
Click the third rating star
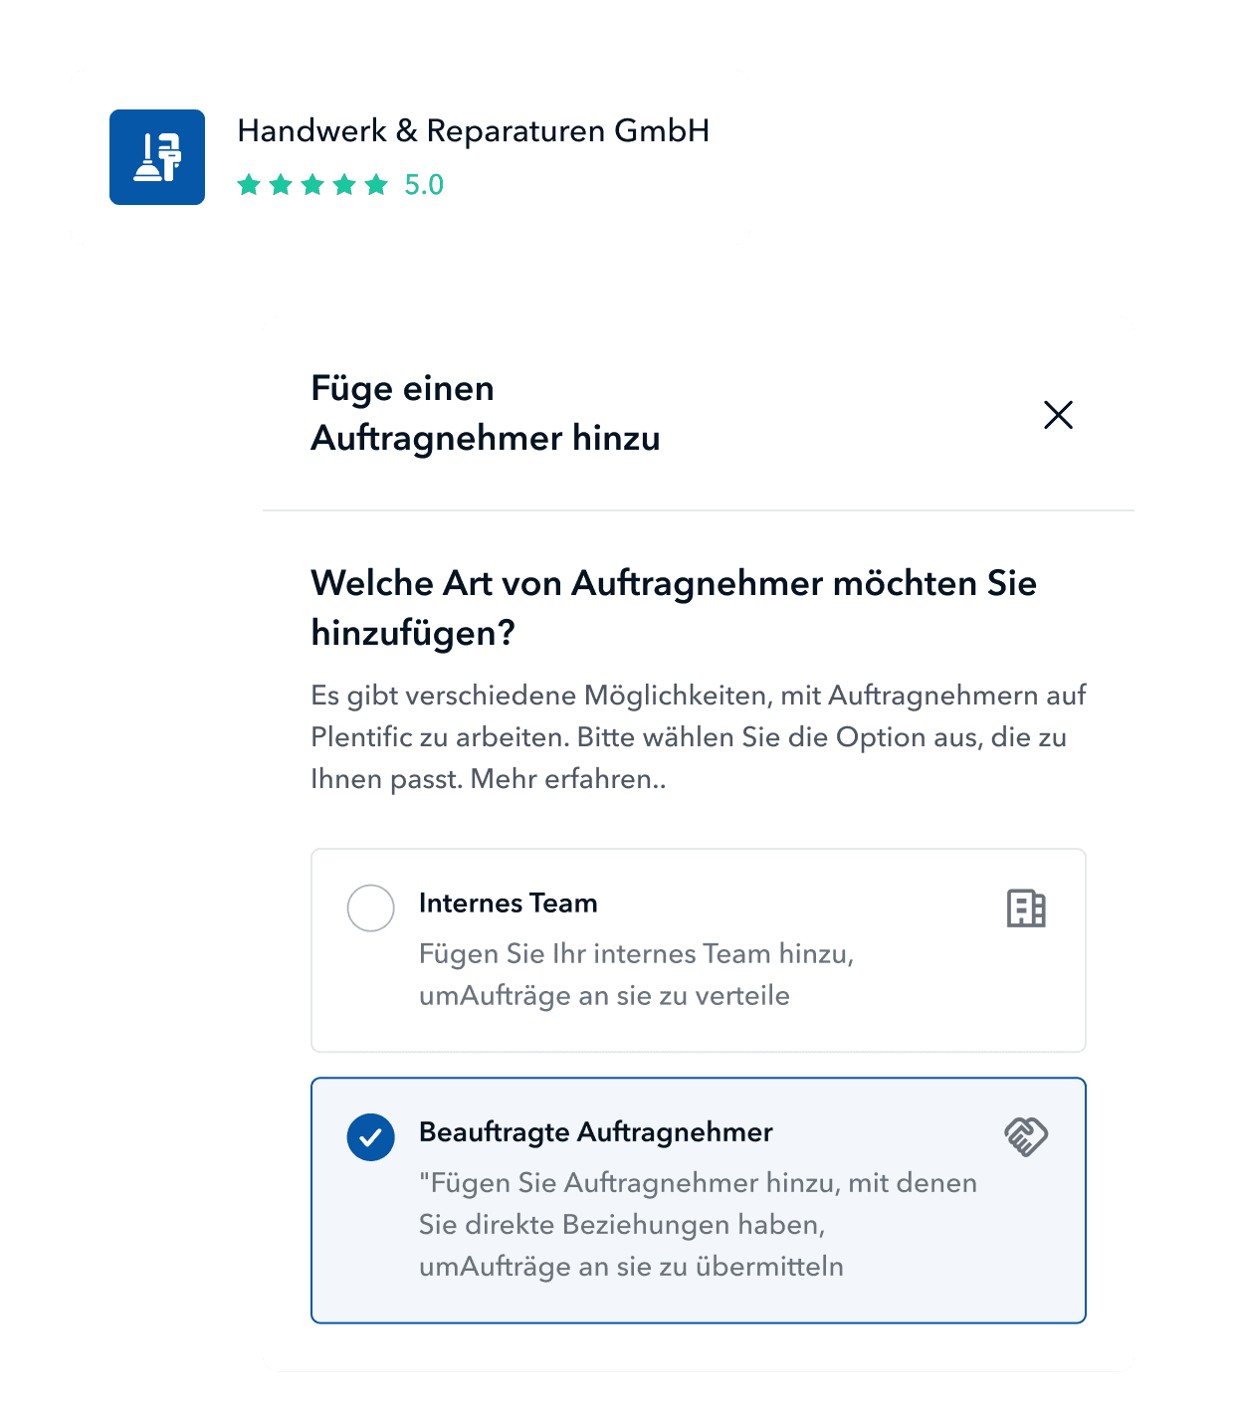coord(312,184)
